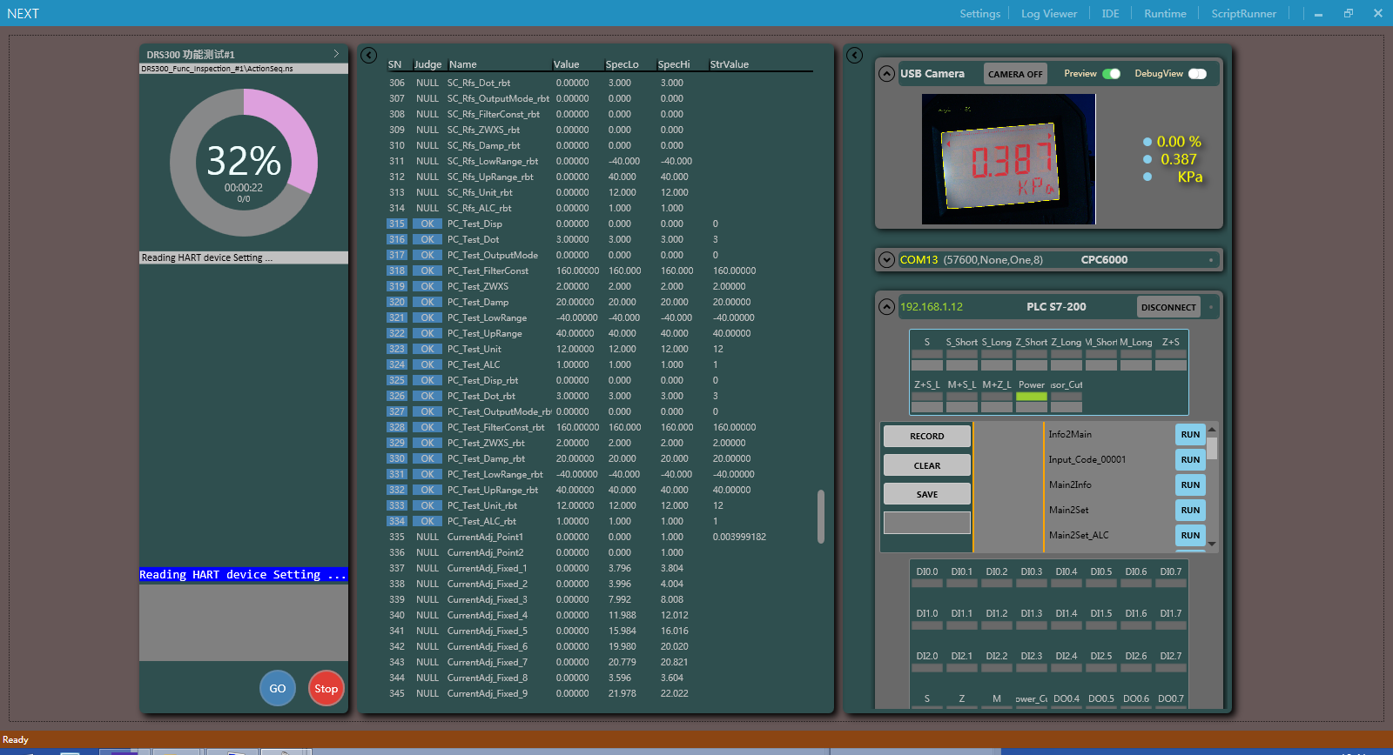Open the Log Viewer menu
1393x755 pixels.
[x=1048, y=14]
